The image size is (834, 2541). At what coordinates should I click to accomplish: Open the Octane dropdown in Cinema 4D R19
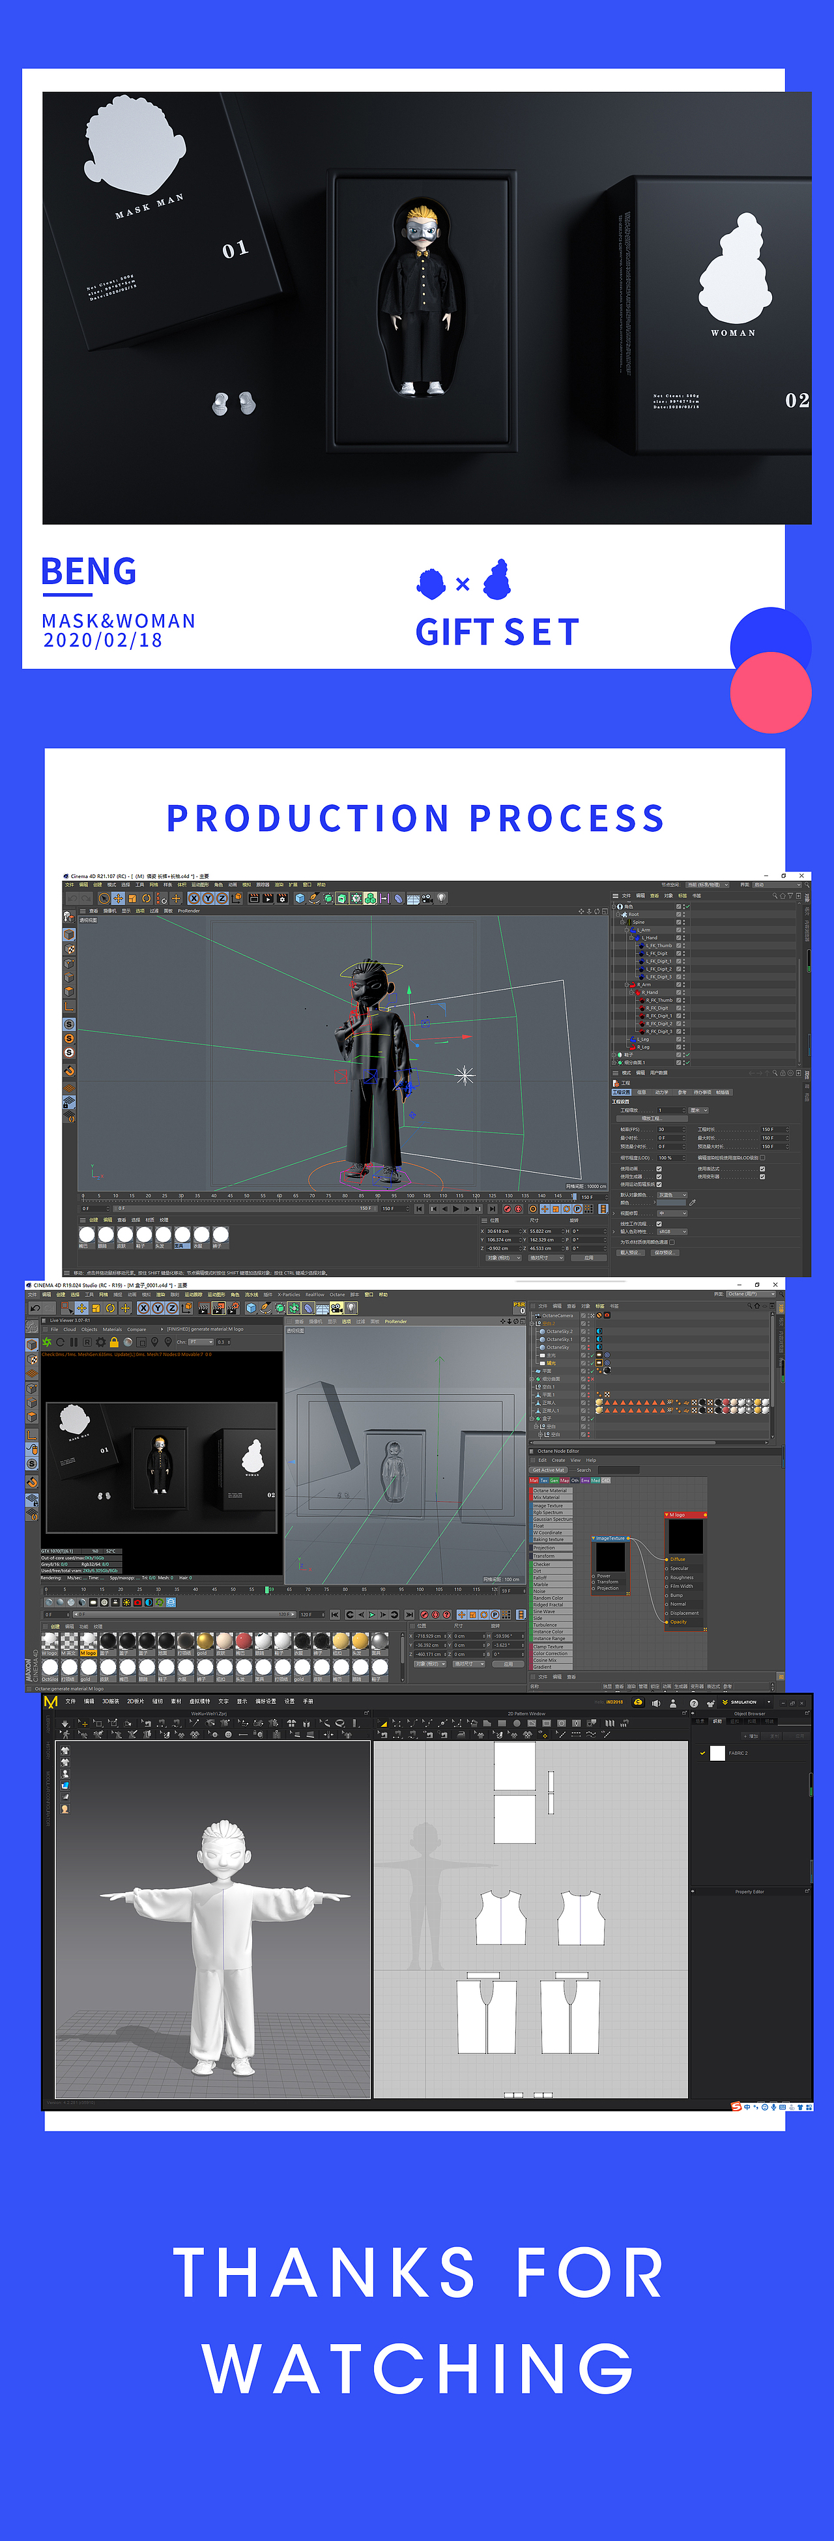751,1294
